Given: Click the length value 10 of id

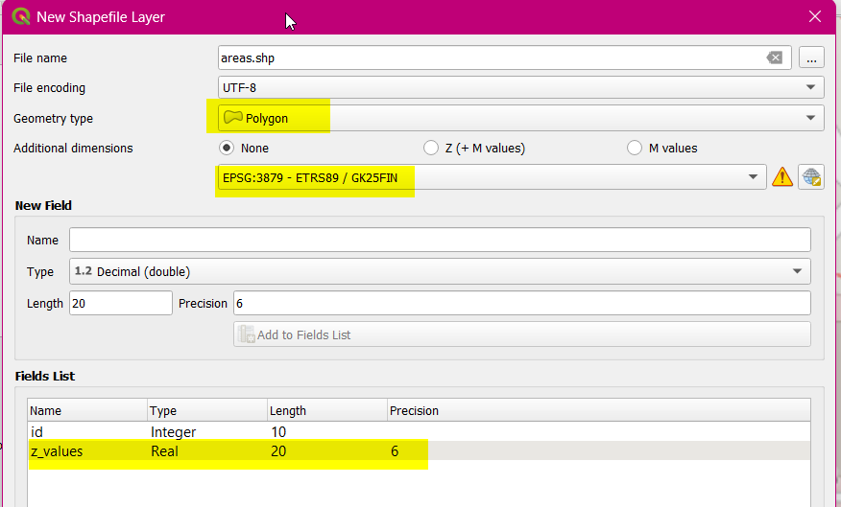Looking at the screenshot, I should coord(278,432).
